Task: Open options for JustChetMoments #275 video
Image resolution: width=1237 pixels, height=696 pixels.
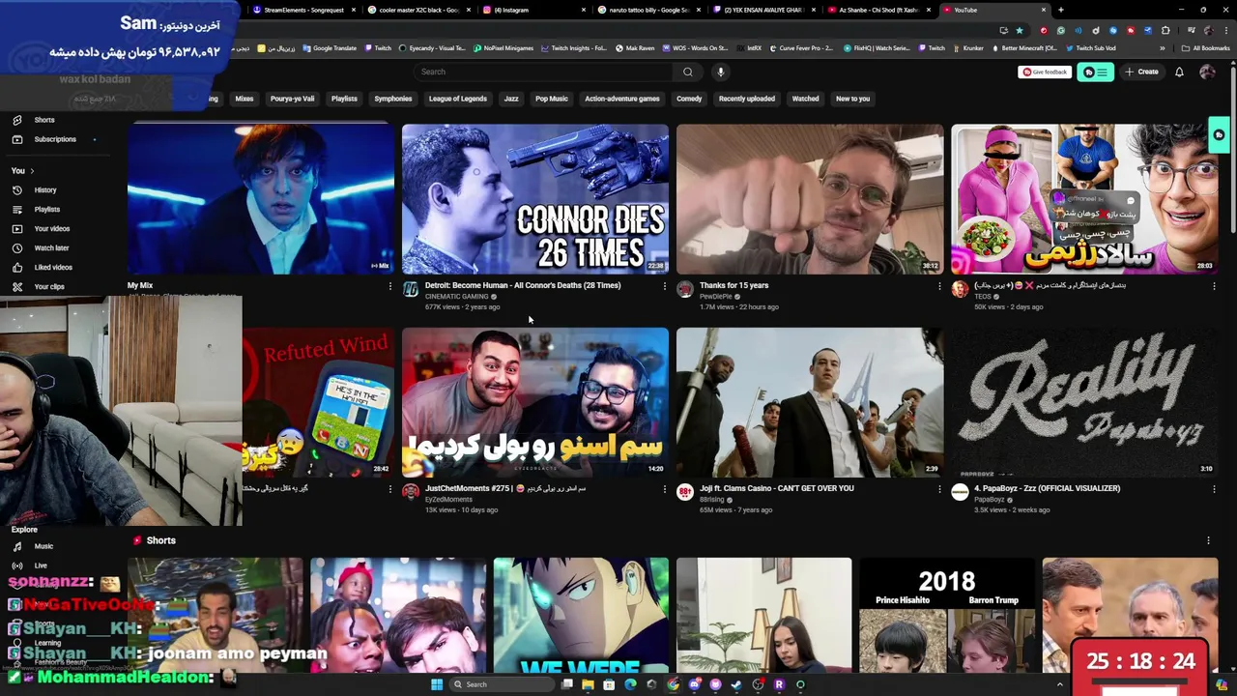Action: pyautogui.click(x=664, y=489)
